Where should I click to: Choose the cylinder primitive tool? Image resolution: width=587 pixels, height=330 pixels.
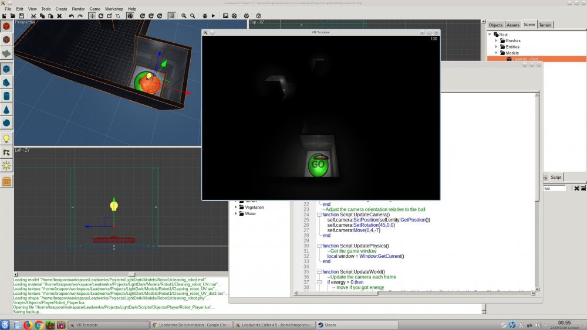tap(6, 96)
